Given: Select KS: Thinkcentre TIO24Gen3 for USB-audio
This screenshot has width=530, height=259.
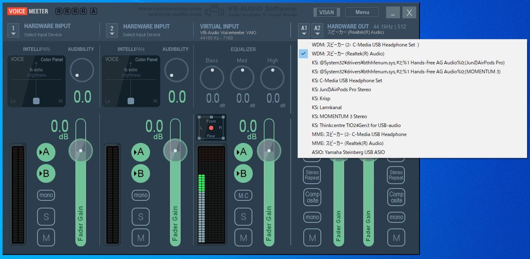Looking at the screenshot, I should pos(412,125).
